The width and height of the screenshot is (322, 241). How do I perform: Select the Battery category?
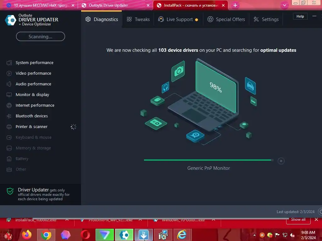[22, 158]
